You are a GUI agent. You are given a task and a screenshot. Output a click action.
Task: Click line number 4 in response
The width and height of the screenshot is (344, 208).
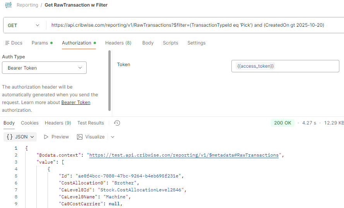tap(16, 169)
